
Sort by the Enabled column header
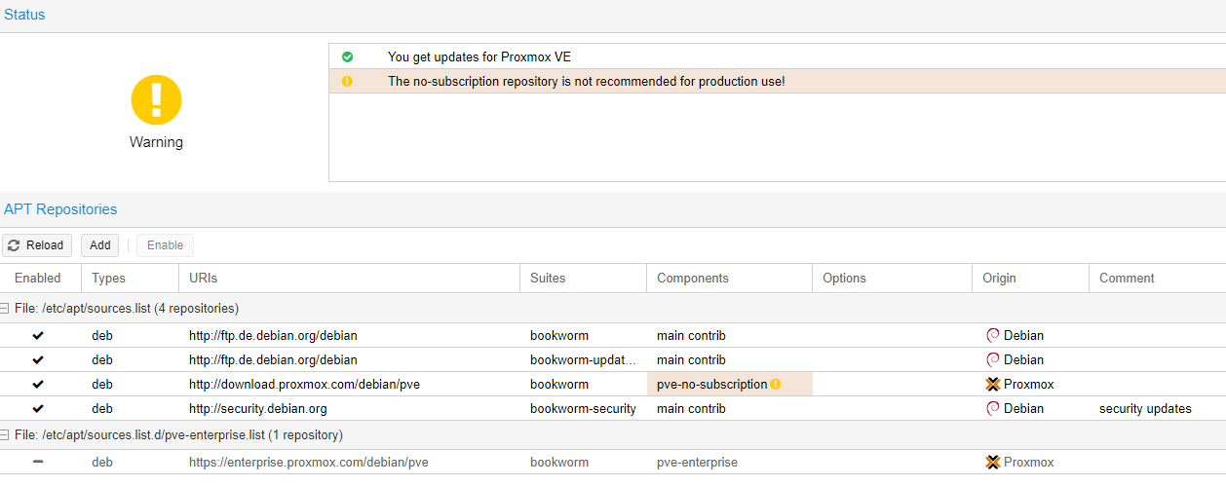41,278
